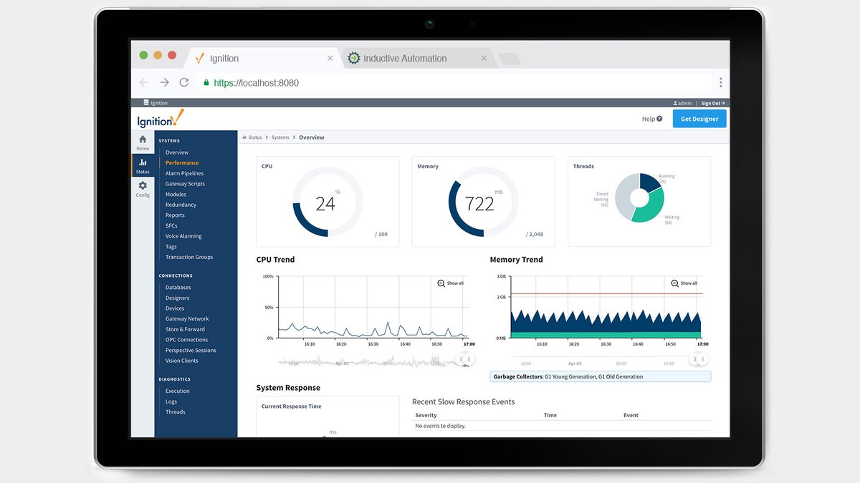860x483 pixels.
Task: Sign Out of the gateway
Action: [x=713, y=103]
